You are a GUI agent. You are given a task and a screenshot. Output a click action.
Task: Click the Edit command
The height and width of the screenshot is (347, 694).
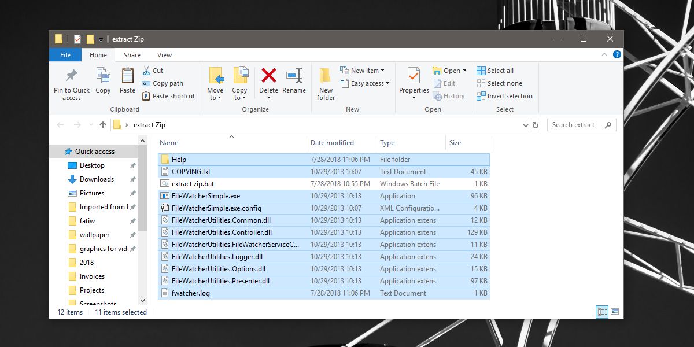tap(444, 83)
